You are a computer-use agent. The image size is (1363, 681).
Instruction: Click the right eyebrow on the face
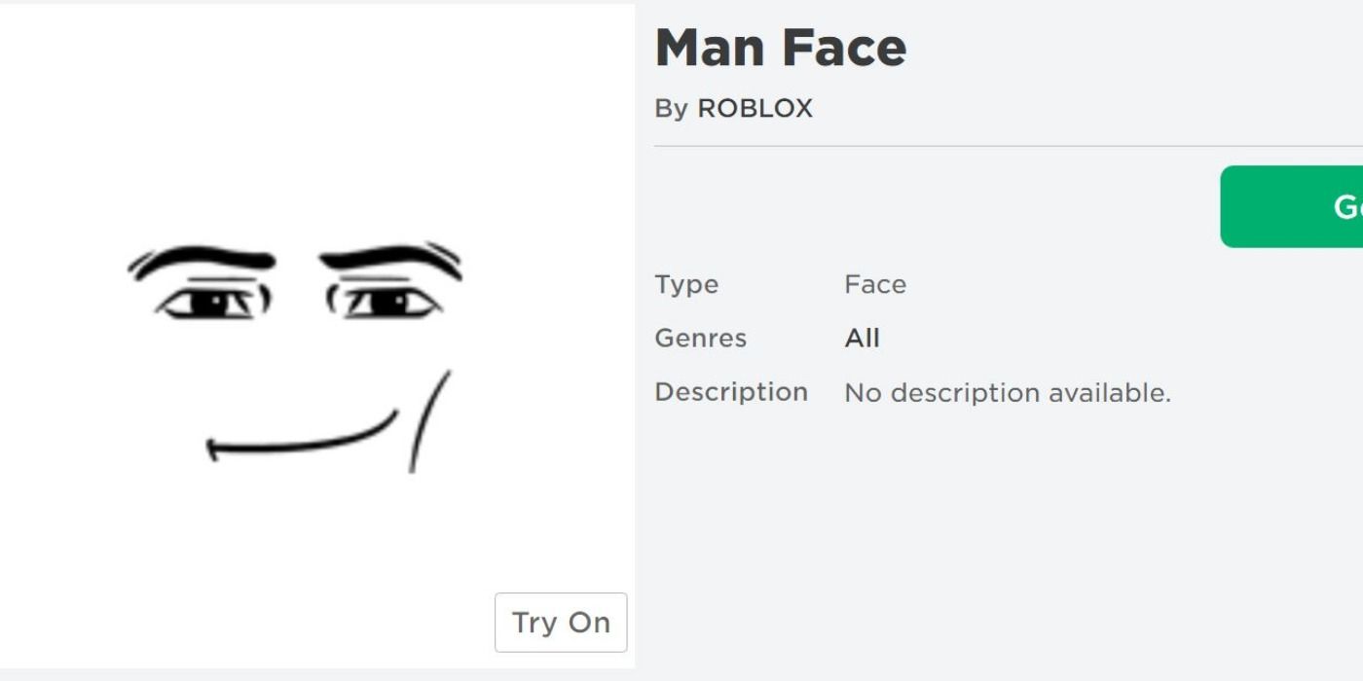(389, 258)
